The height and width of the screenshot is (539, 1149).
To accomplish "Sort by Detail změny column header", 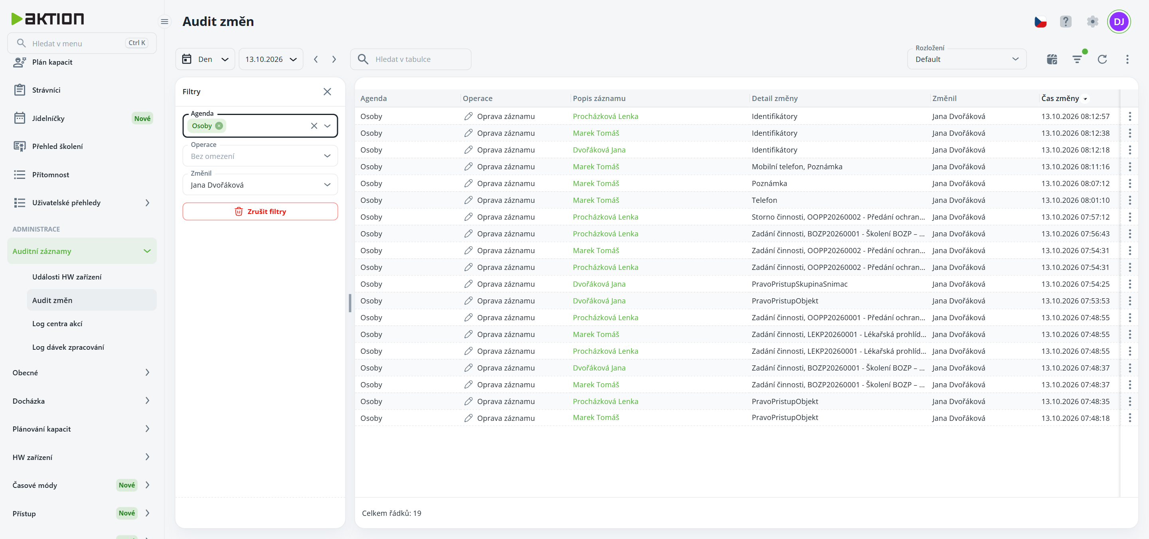I will (774, 98).
